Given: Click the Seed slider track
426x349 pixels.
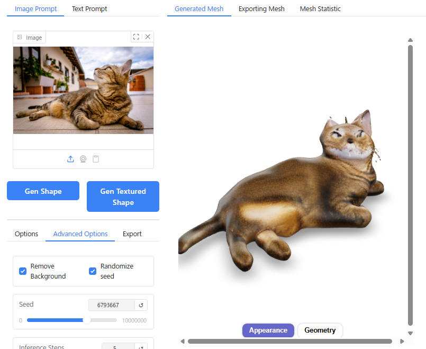Looking at the screenshot, I should tap(71, 320).
